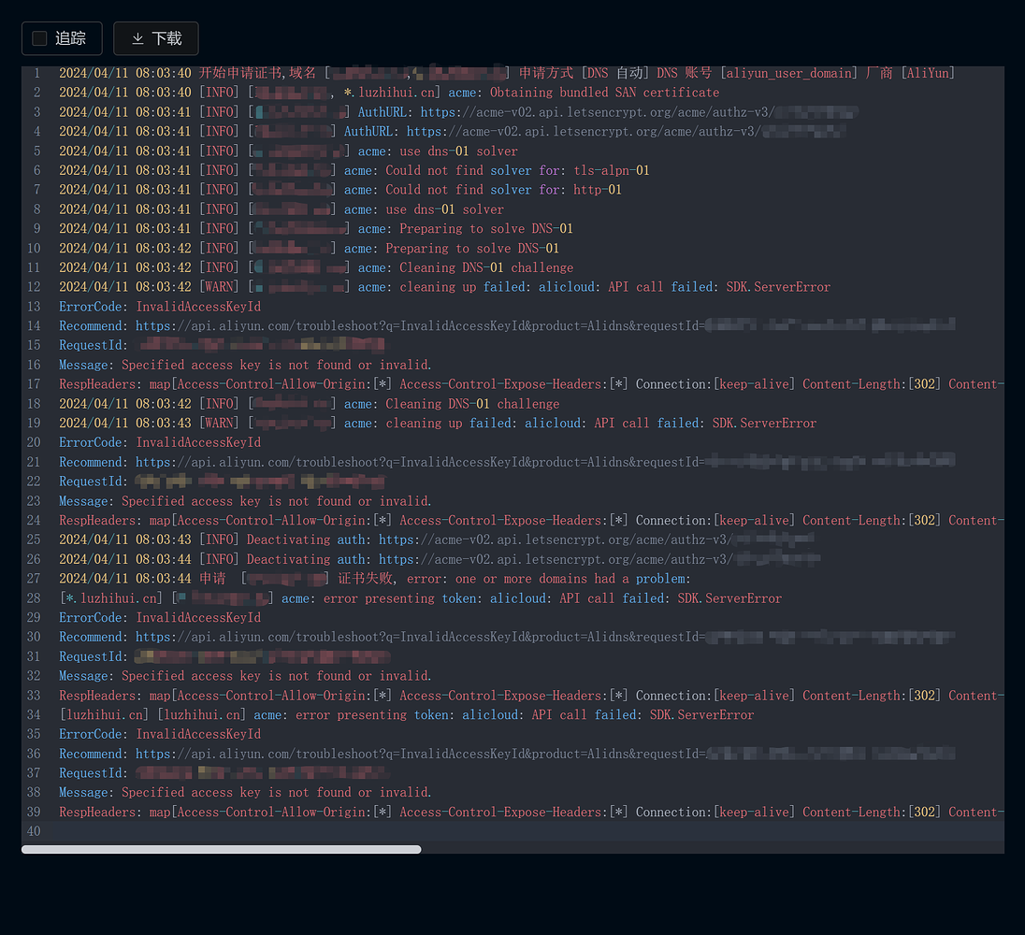This screenshot has height=935, width=1025.
Task: Open the Recommend URL on line 21
Action: (x=421, y=462)
